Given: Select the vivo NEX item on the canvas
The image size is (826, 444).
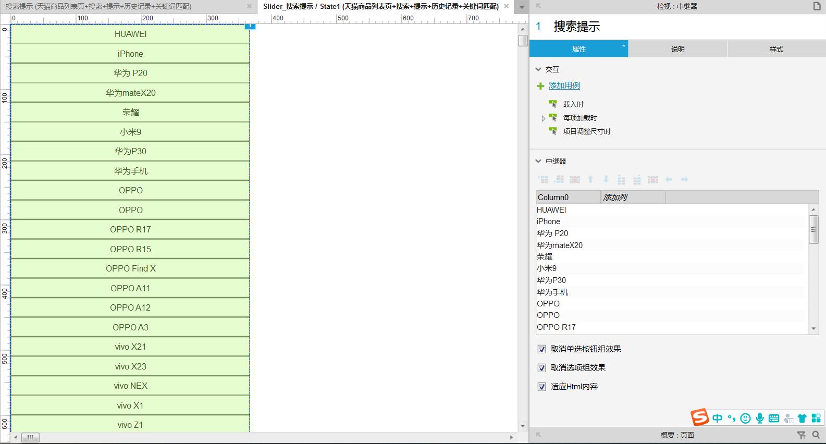Looking at the screenshot, I should (x=130, y=386).
